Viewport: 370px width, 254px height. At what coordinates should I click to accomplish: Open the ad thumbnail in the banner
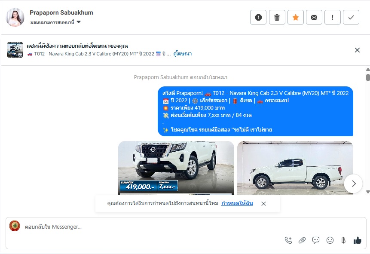click(x=15, y=50)
